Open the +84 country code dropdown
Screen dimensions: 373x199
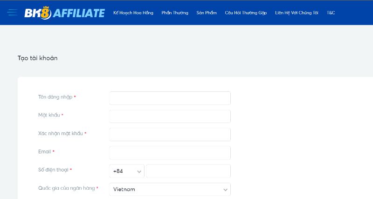click(x=127, y=171)
